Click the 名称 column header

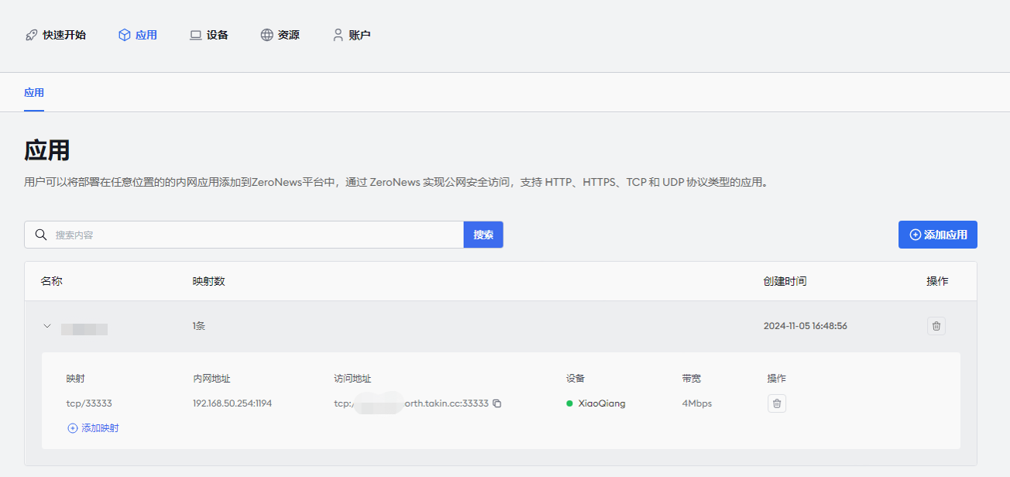point(51,281)
